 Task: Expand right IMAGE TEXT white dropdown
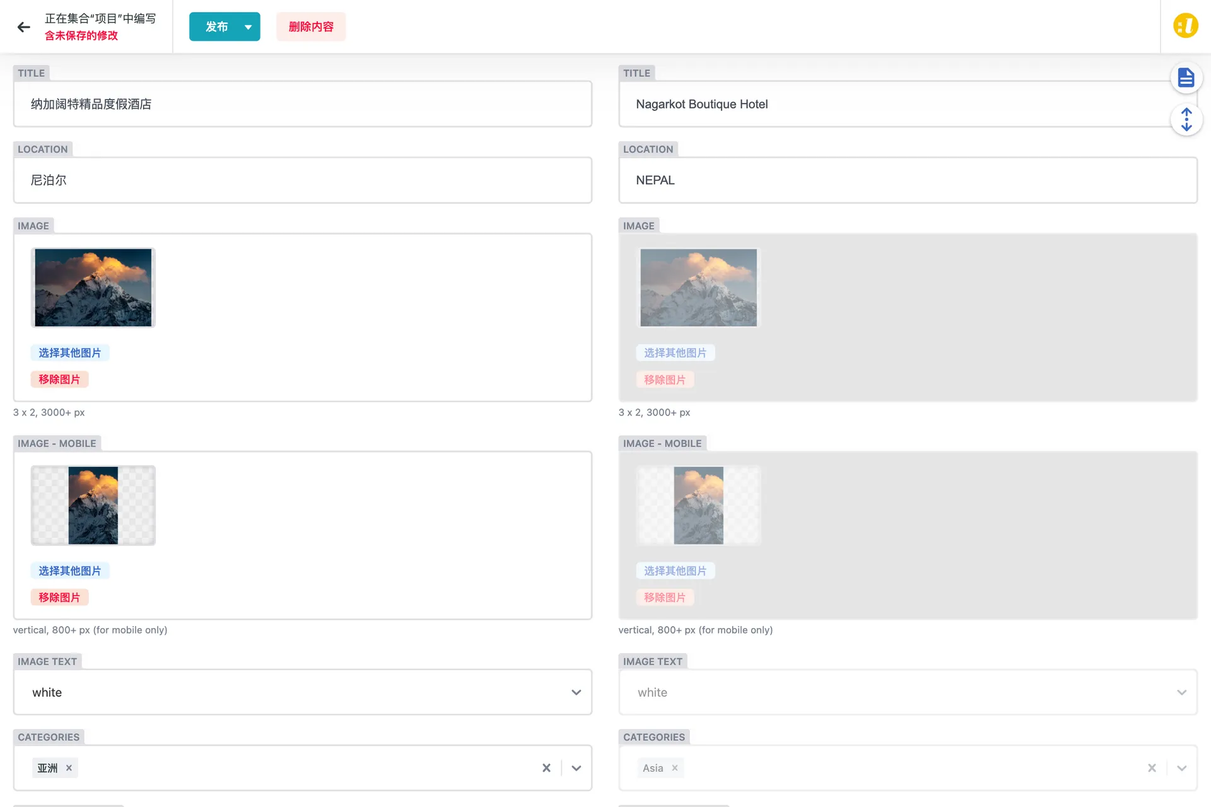coord(1181,692)
